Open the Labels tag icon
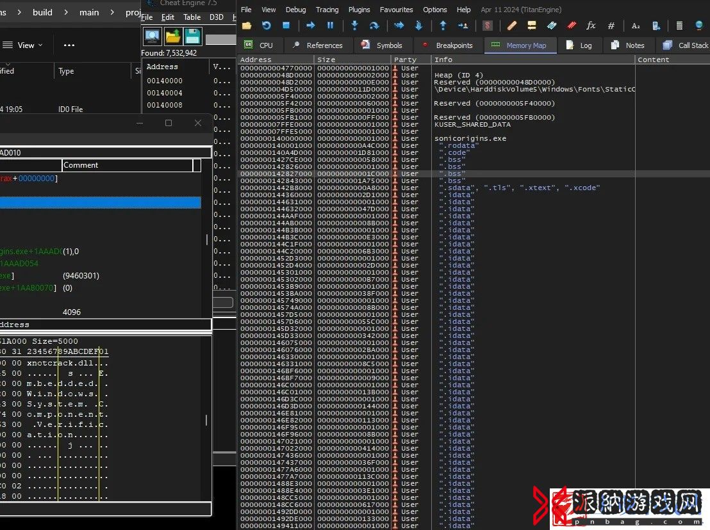 click(x=552, y=26)
